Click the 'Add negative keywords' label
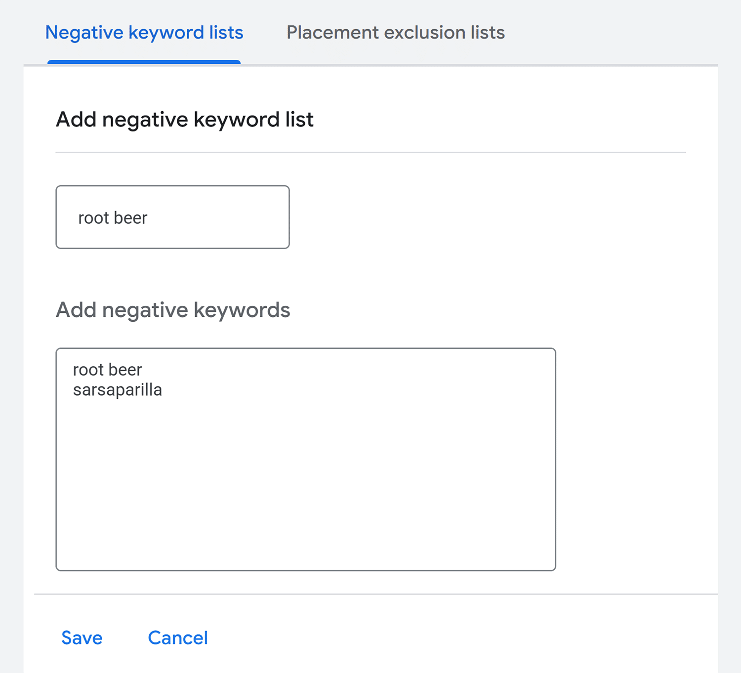The image size is (741, 673). tap(173, 310)
